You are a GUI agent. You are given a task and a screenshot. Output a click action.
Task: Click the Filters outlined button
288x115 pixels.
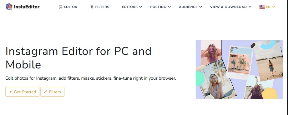[x=52, y=92]
